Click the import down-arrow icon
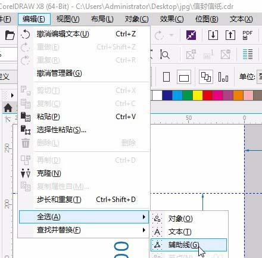 213,35
